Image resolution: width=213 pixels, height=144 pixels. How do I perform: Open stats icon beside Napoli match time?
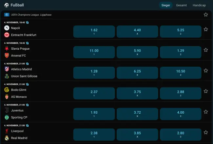27,23
